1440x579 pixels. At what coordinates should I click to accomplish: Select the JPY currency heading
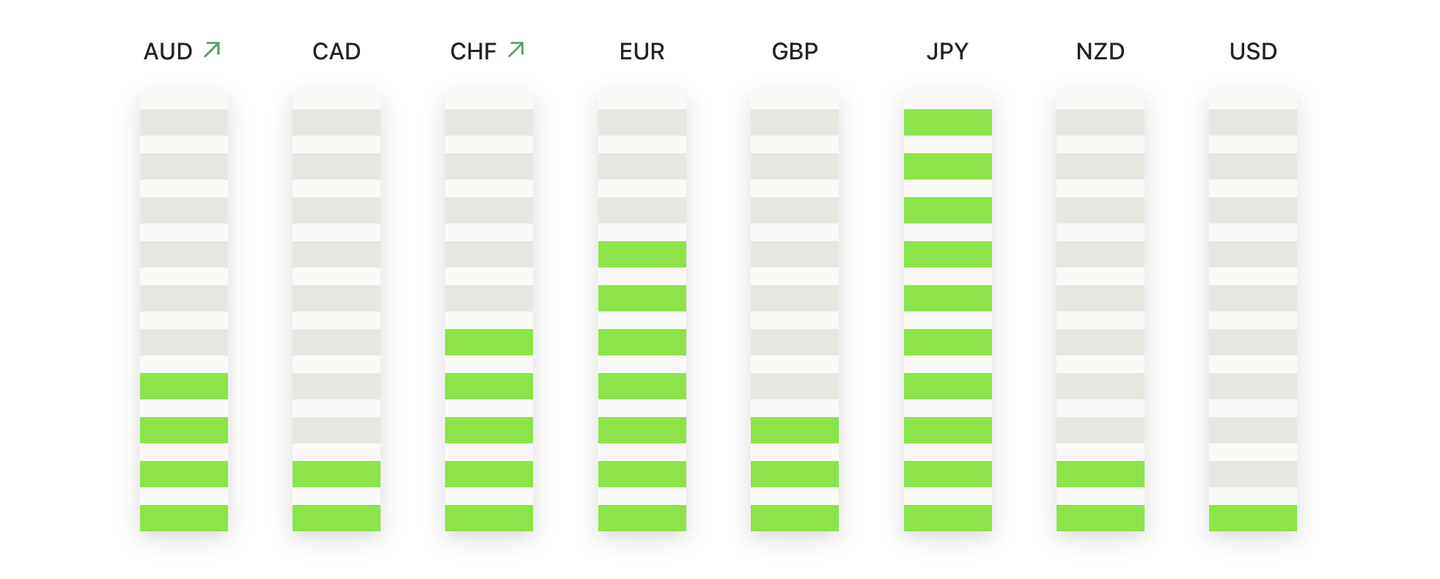[947, 51]
